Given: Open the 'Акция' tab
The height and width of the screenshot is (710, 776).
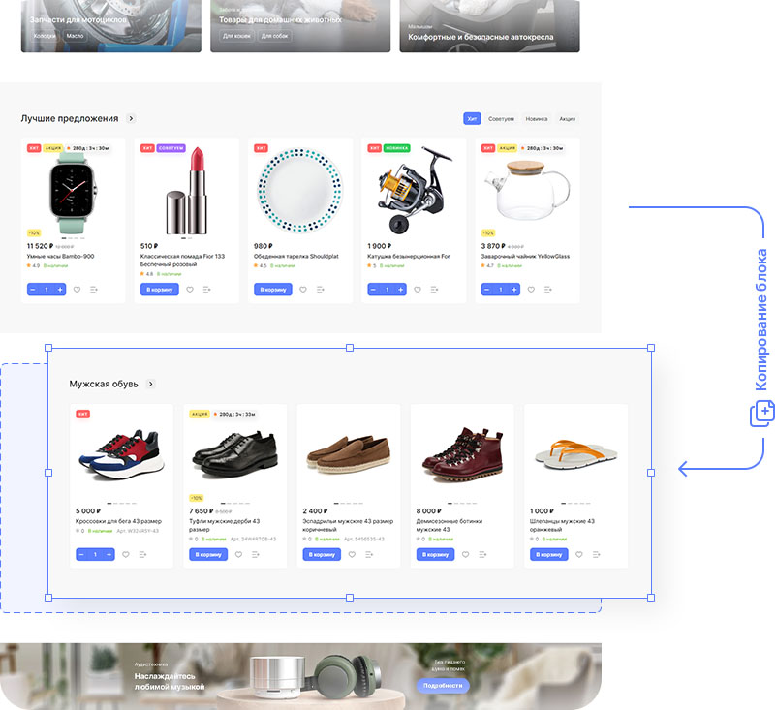Looking at the screenshot, I should pyautogui.click(x=568, y=119).
